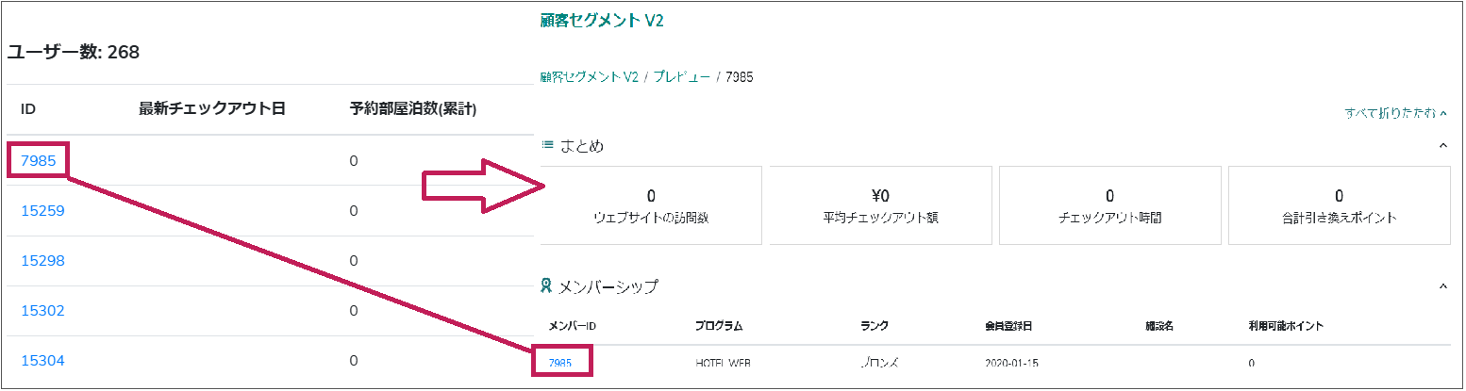Viewport: 1466px width, 391px height.
Task: Click the 最新チェックアウト日 column header
Action: click(212, 109)
